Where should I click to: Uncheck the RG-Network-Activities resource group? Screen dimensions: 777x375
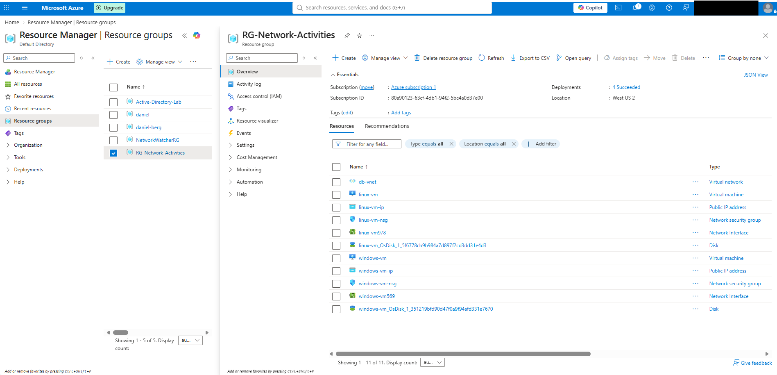[113, 153]
